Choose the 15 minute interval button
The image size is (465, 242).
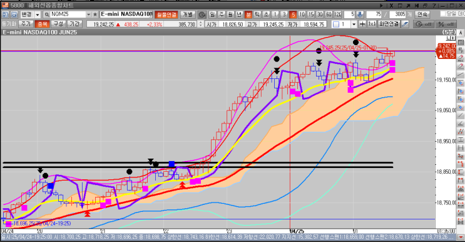click(x=311, y=14)
